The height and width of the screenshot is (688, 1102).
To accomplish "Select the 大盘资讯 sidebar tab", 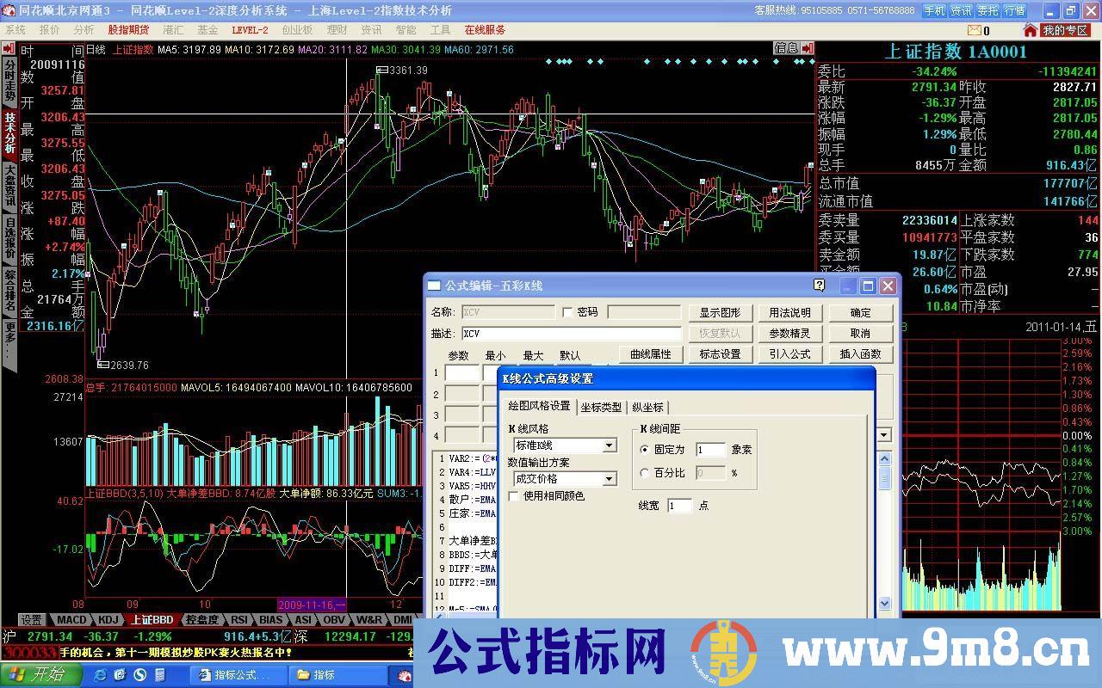I will 9,186.
